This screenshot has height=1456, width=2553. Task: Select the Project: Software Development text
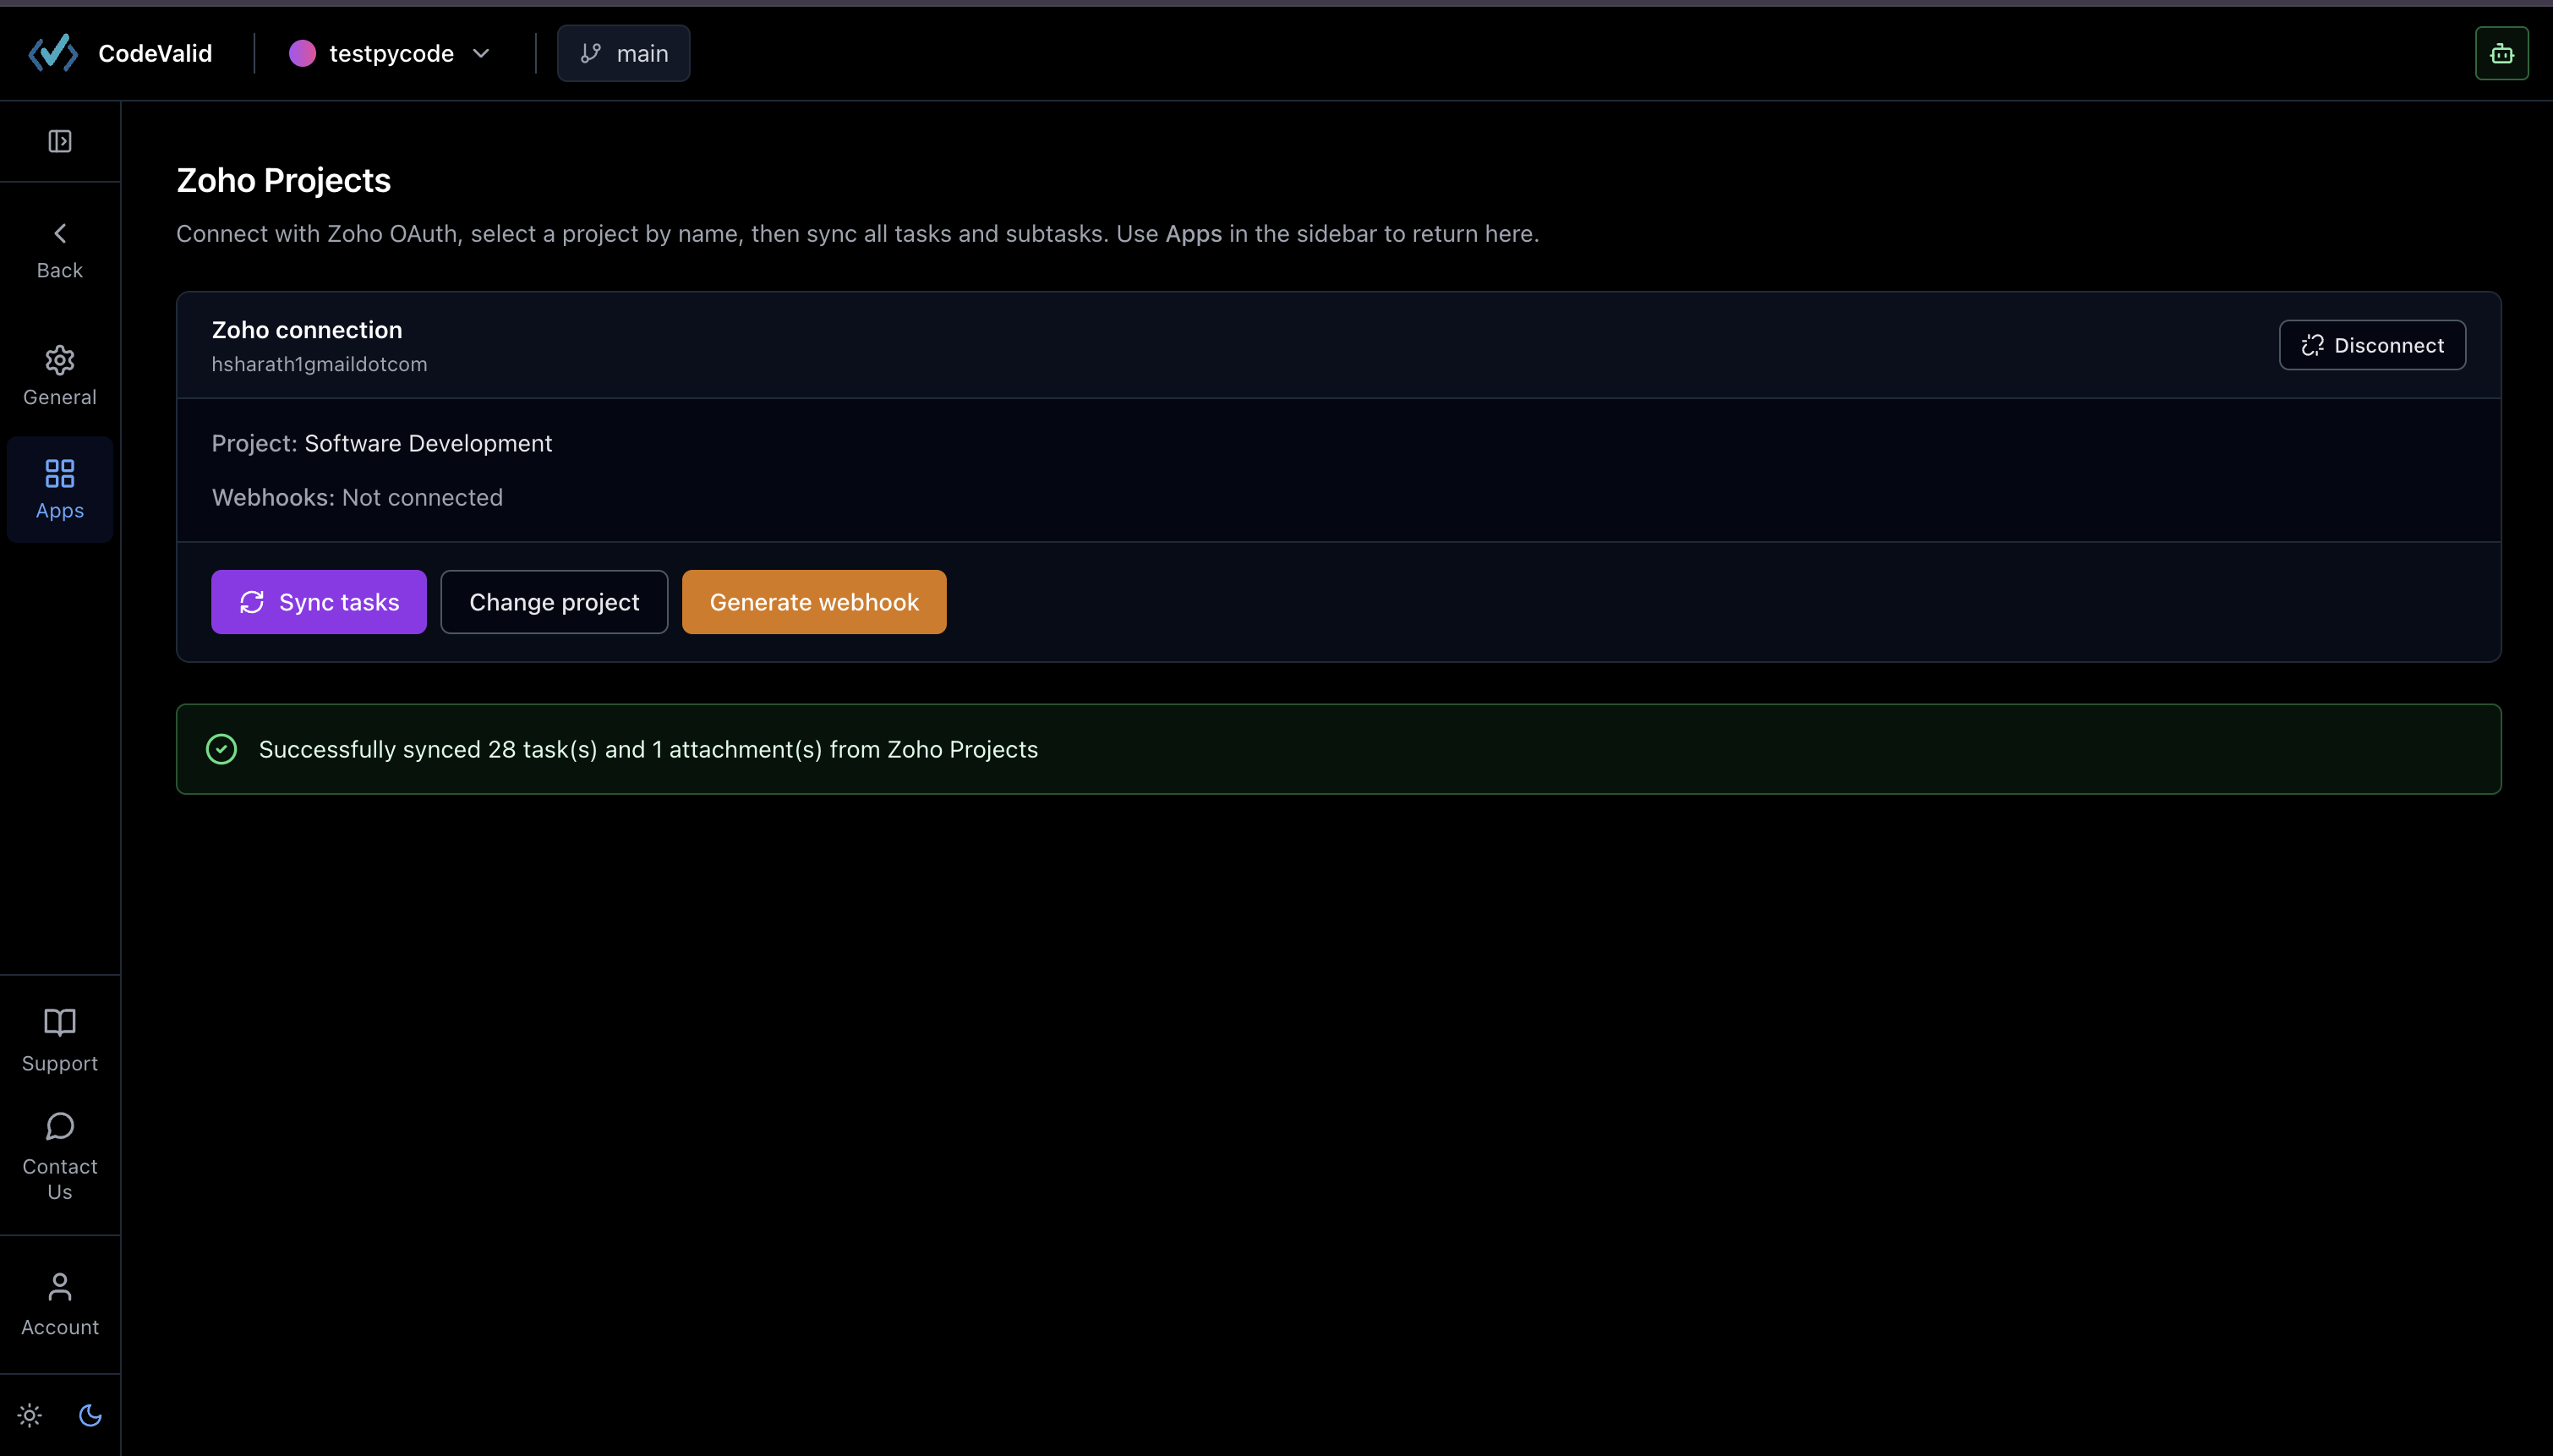pyautogui.click(x=382, y=443)
